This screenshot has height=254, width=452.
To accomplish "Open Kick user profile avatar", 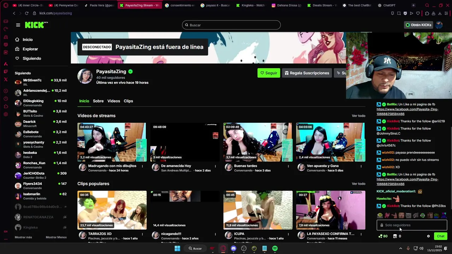I will pos(439,25).
